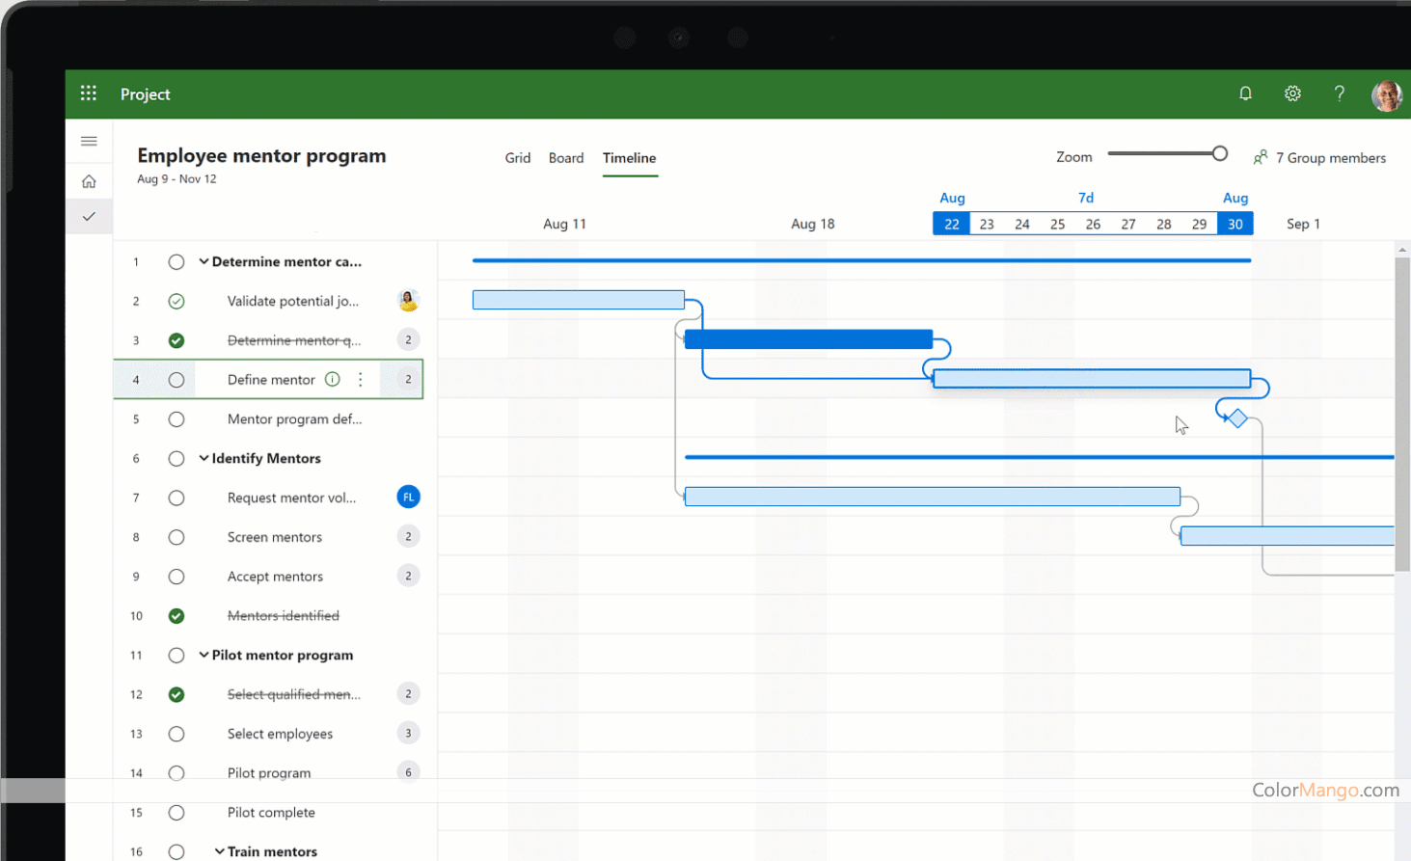Open 7 Group members list
Screen dimensions: 1411x861
(x=1319, y=158)
